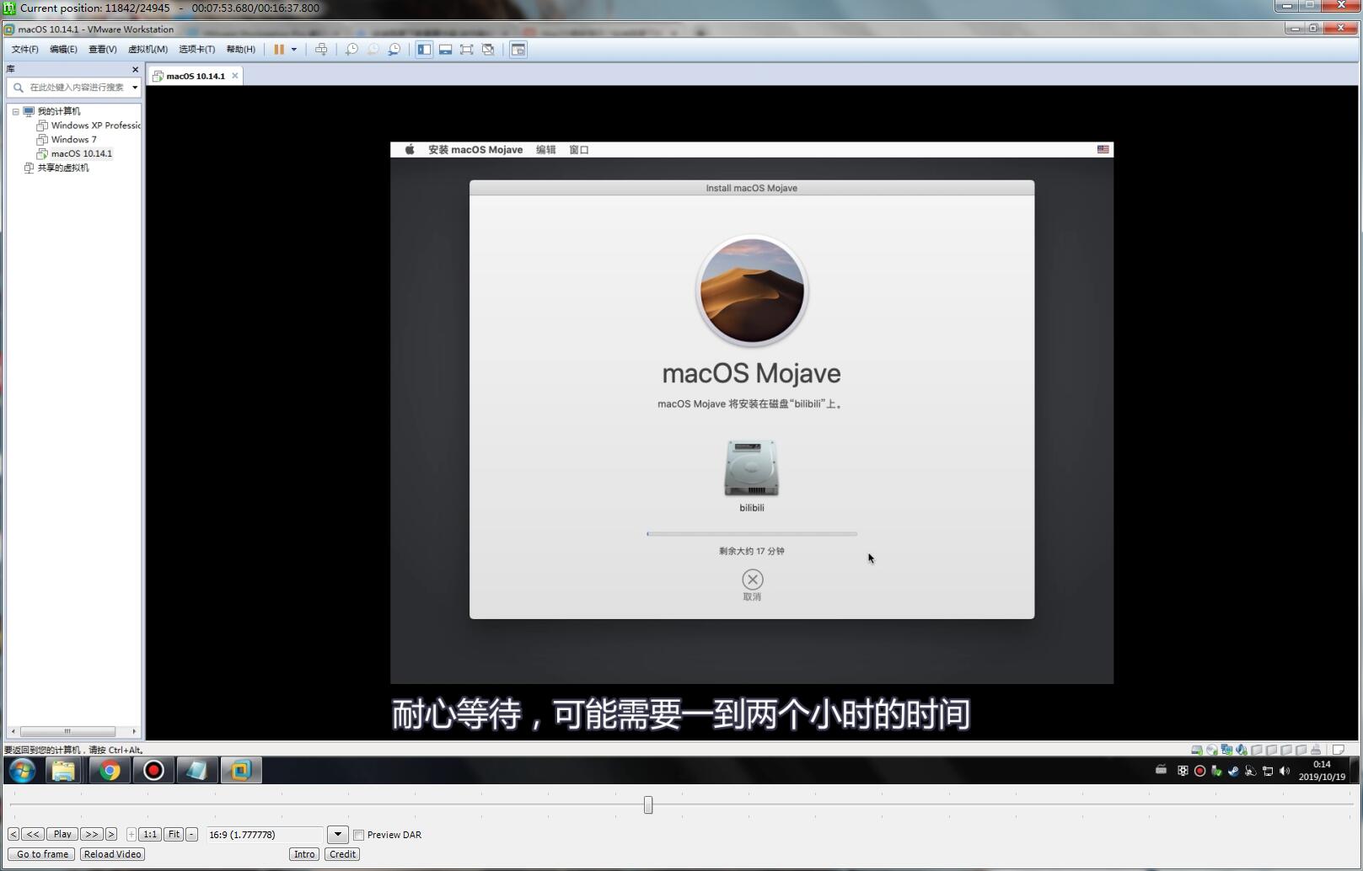
Task: Click the Steam tray icon
Action: tap(1233, 771)
